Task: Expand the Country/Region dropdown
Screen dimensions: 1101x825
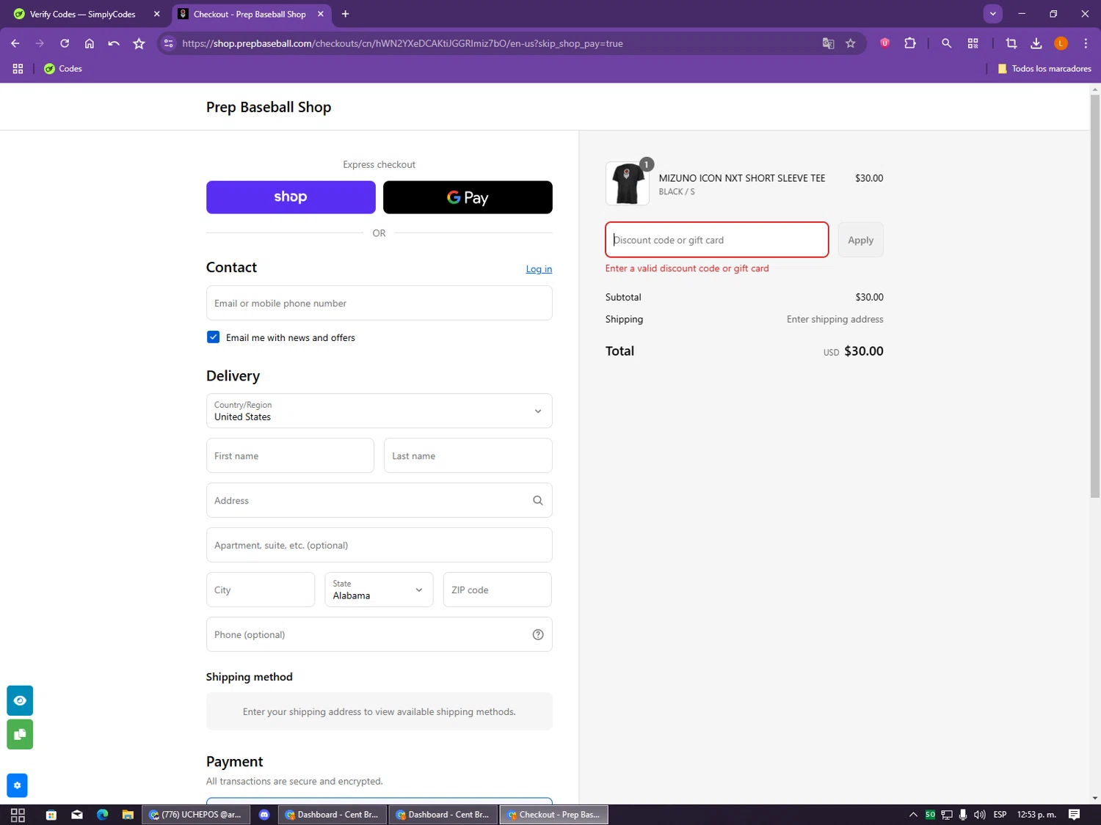Action: (379, 411)
